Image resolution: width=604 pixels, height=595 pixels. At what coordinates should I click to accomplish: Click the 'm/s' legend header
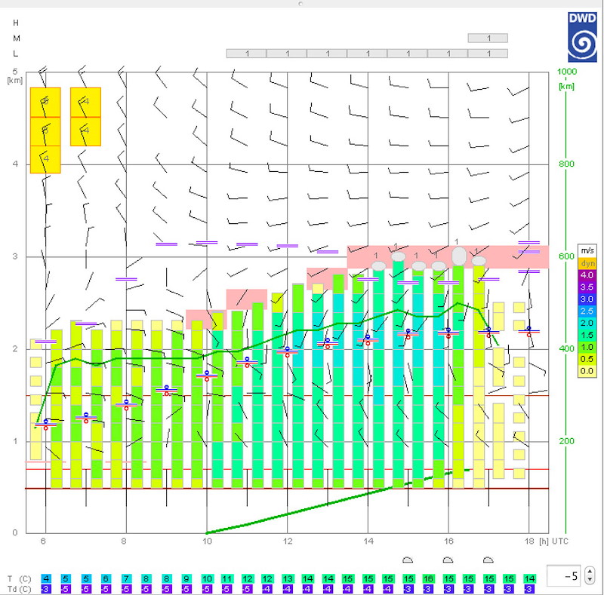click(x=587, y=250)
